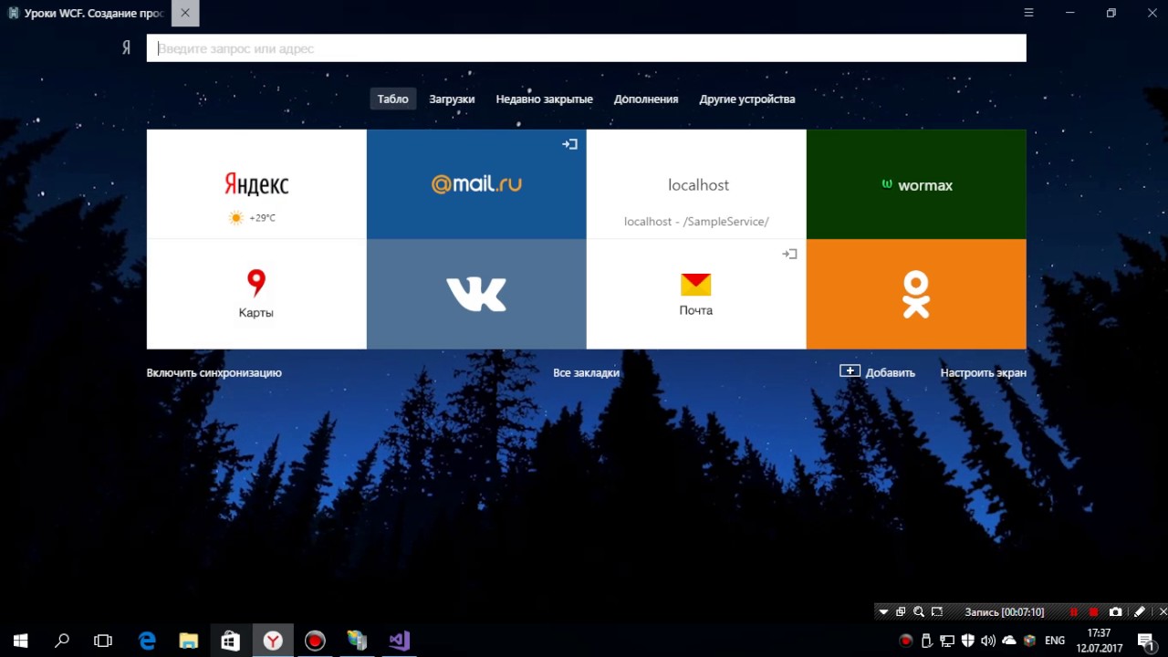Image resolution: width=1168 pixels, height=657 pixels.
Task: Click Включить синхронизацию link
Action: coord(214,372)
